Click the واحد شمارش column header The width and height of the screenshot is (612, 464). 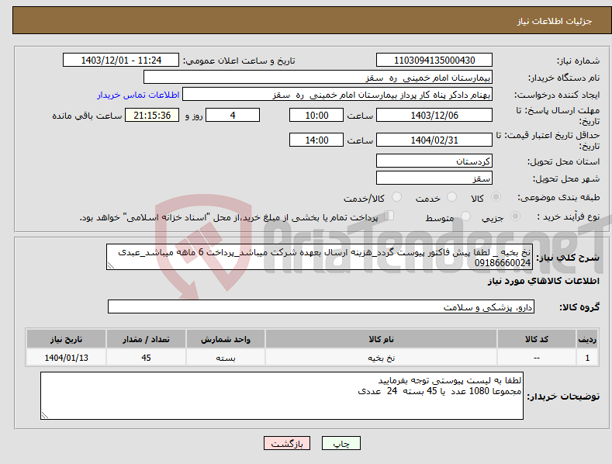tap(226, 339)
